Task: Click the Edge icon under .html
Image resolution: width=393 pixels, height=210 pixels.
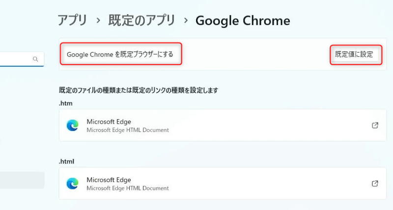Action: (72, 184)
